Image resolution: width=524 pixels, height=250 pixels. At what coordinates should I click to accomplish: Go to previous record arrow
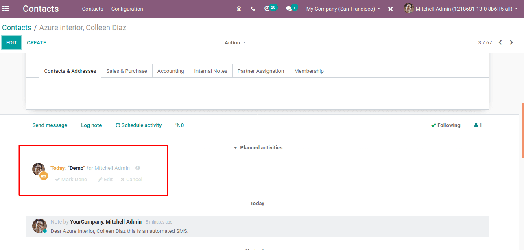point(500,42)
